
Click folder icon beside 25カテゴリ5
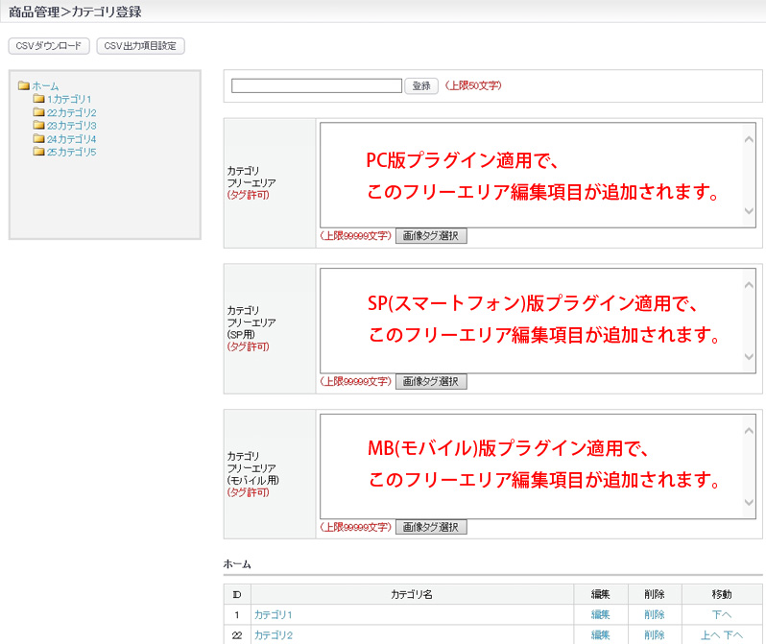click(x=38, y=153)
